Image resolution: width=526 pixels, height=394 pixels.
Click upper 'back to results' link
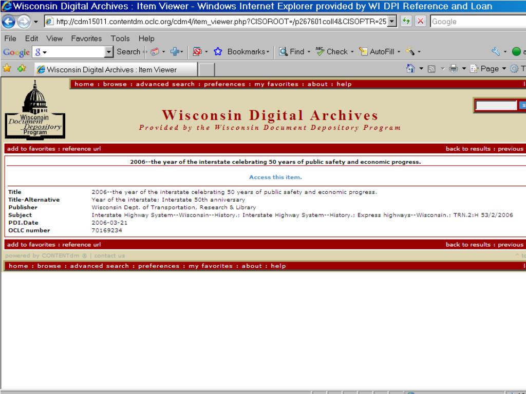click(x=468, y=149)
